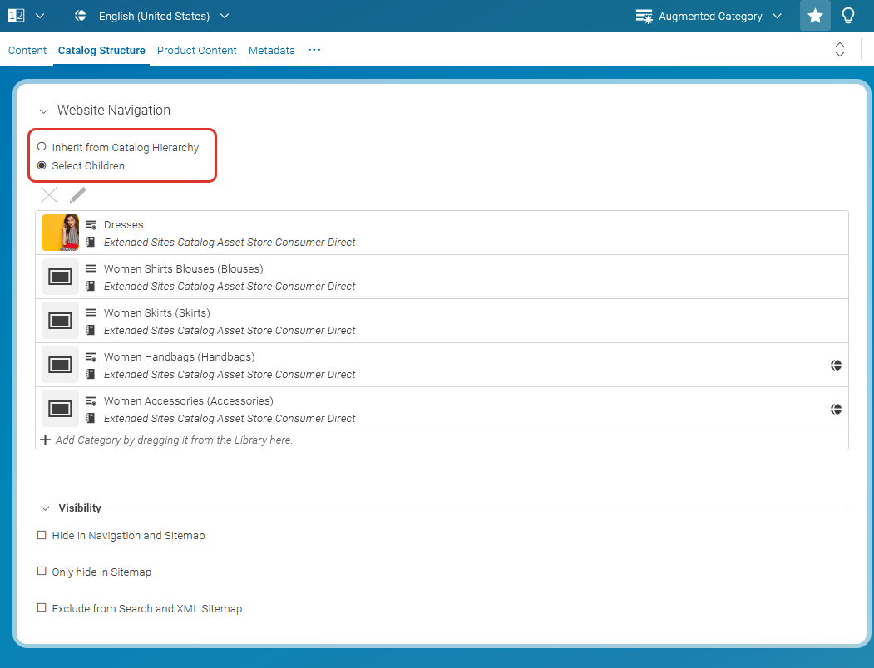The height and width of the screenshot is (668, 874).
Task: Switch to the Product Content tab
Action: [x=196, y=50]
